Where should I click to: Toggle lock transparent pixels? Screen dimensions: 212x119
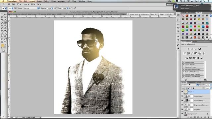coord(186,88)
